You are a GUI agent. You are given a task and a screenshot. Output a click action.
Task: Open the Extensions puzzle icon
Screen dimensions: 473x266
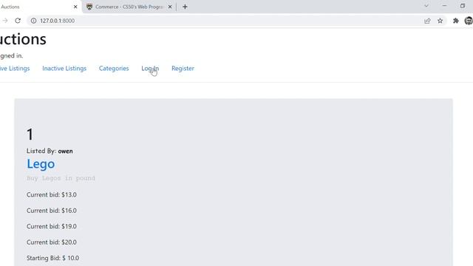click(456, 21)
